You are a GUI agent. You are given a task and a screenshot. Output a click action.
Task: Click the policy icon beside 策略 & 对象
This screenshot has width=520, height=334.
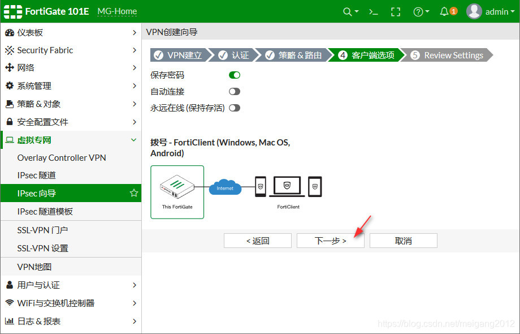pos(10,104)
